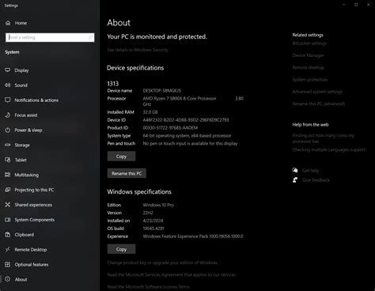
Task: Minimize the Settings window
Action: (x=344, y=5)
